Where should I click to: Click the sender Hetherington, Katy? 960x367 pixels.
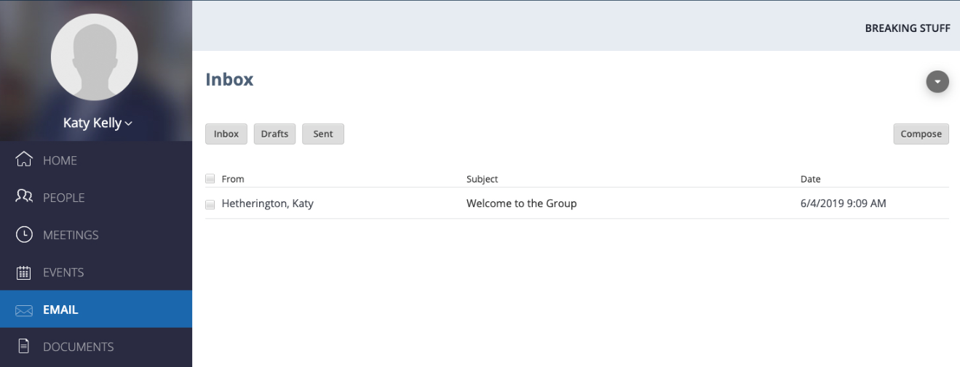[x=267, y=203]
